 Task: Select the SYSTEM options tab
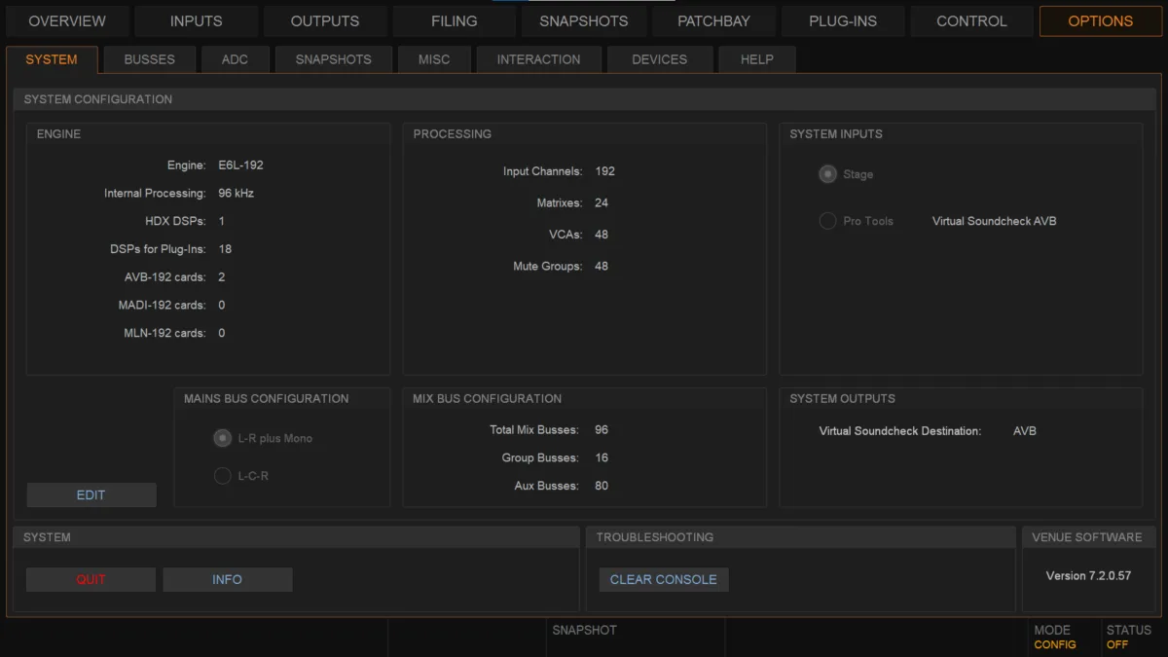(x=52, y=59)
